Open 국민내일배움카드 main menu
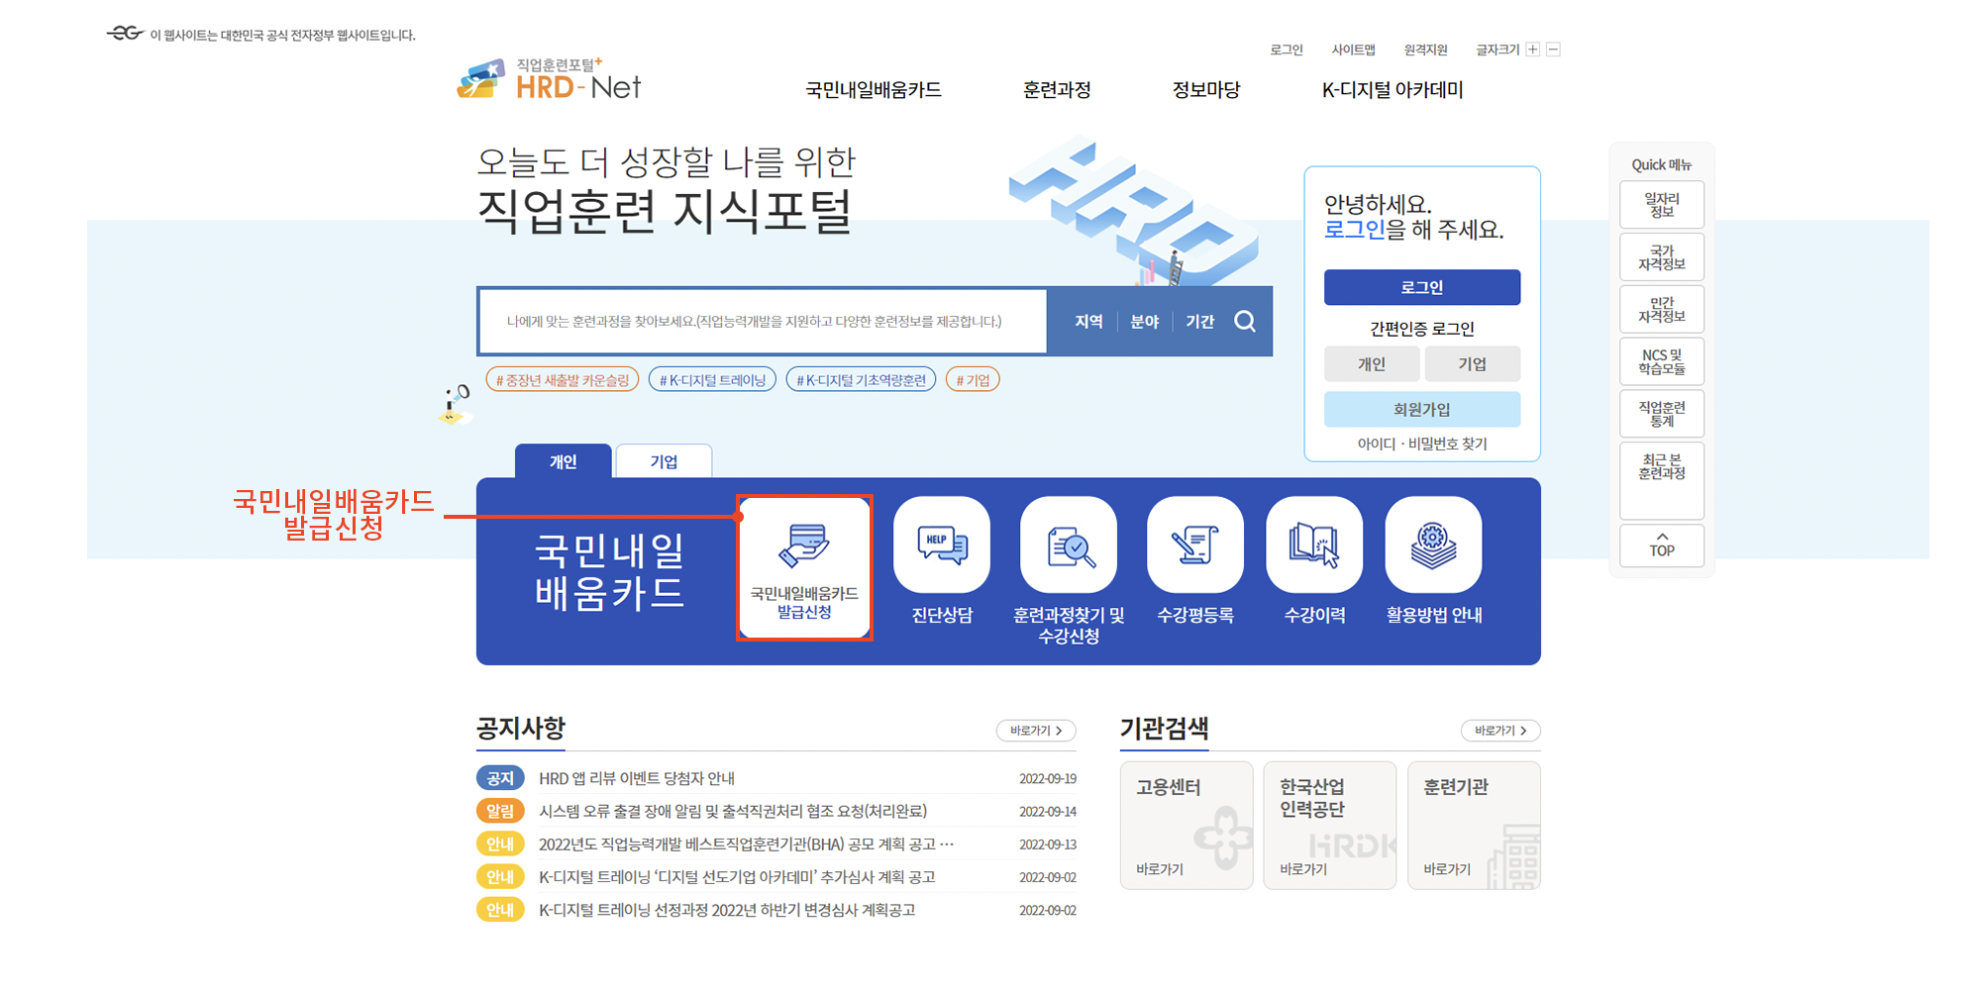 (873, 90)
